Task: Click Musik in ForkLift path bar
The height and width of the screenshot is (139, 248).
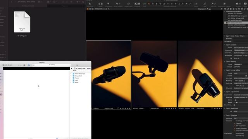Action: (x=89, y=68)
